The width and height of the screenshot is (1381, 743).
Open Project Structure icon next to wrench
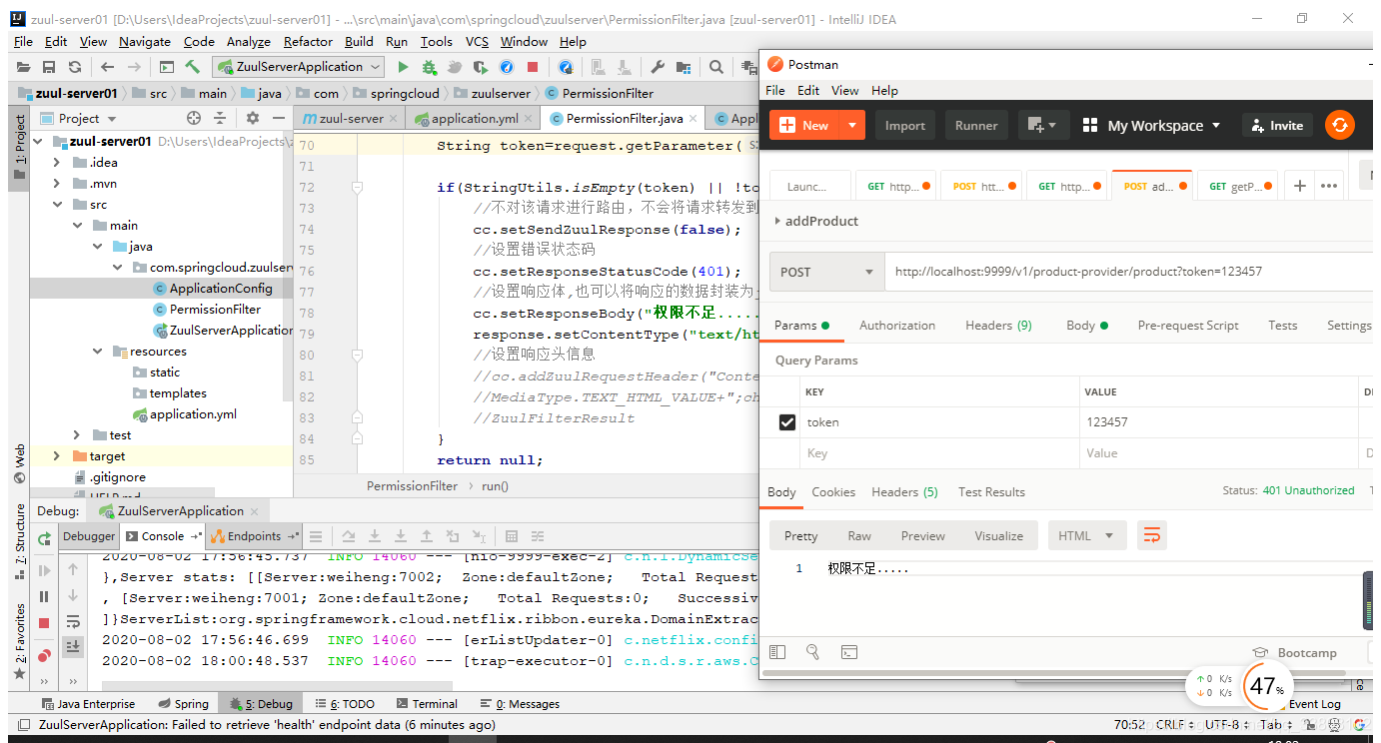[x=684, y=67]
